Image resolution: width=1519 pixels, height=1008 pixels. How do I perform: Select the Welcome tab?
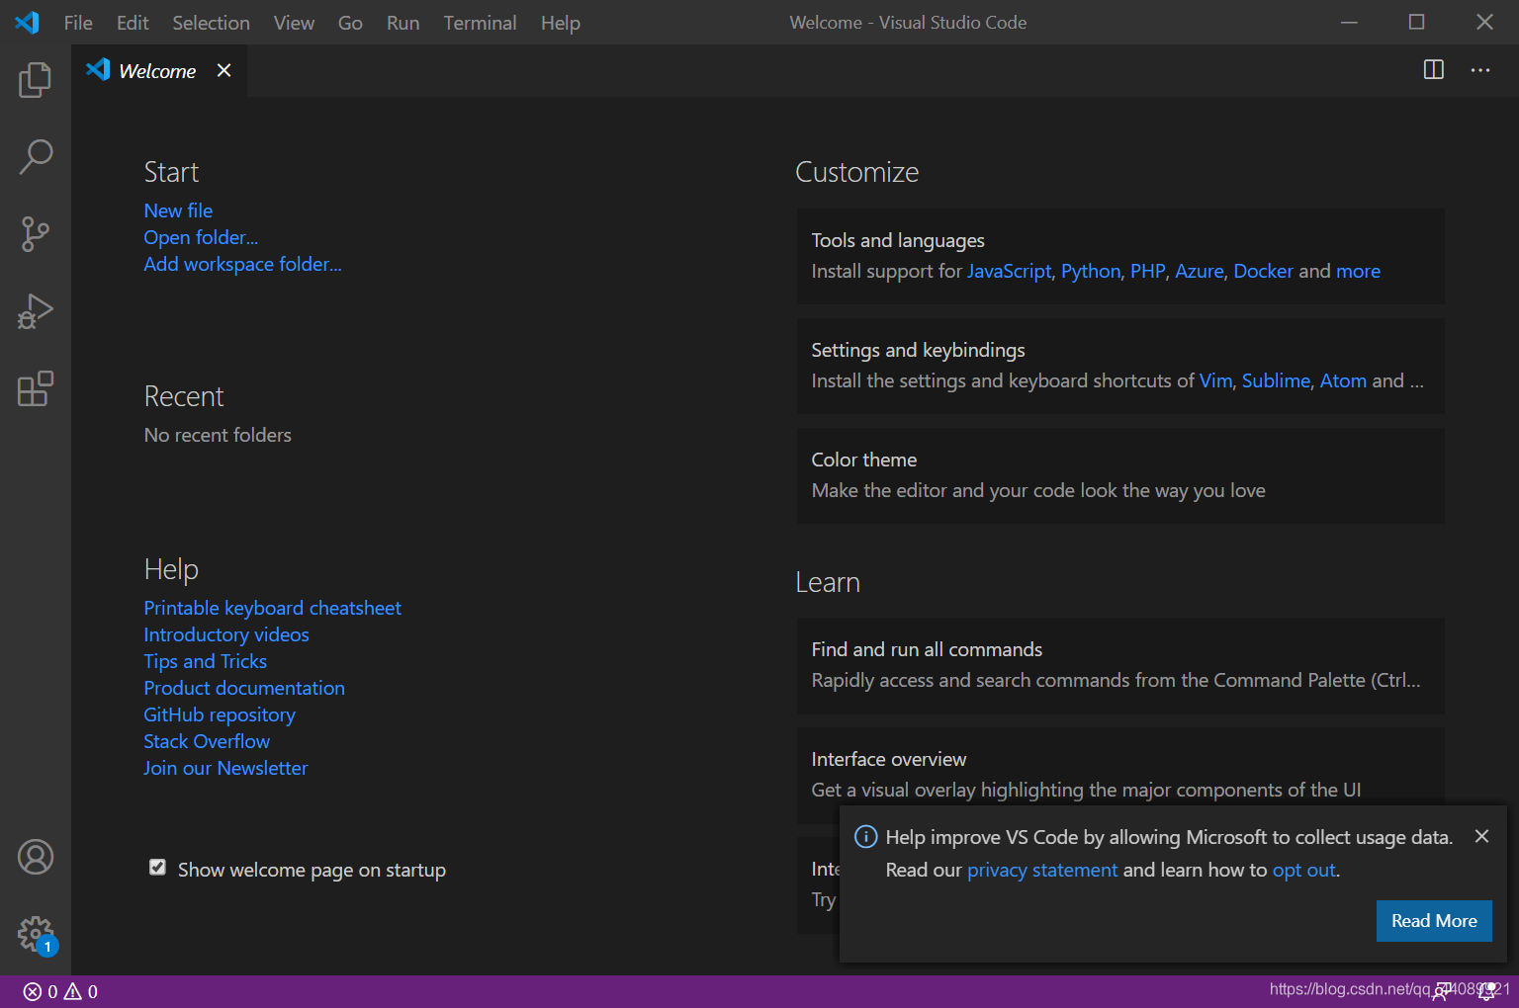(158, 70)
